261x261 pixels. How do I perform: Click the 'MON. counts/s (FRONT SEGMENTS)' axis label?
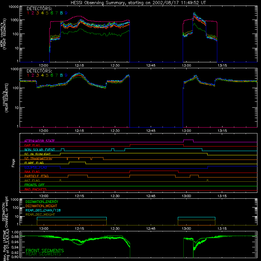tap(3, 34)
